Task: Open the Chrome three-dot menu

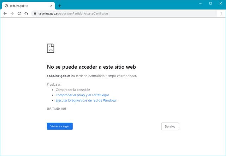Action: tap(221, 13)
